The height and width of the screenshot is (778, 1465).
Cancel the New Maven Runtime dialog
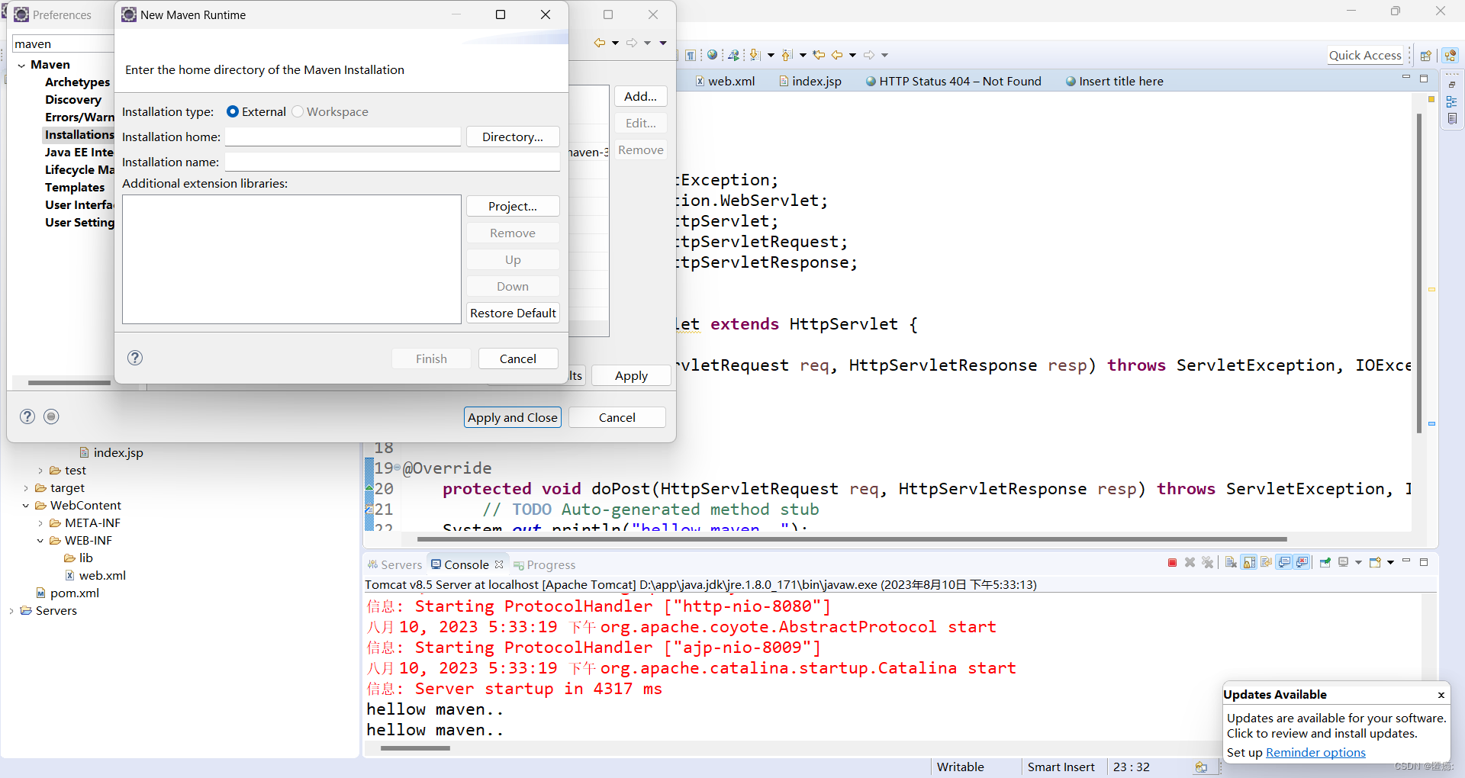518,358
